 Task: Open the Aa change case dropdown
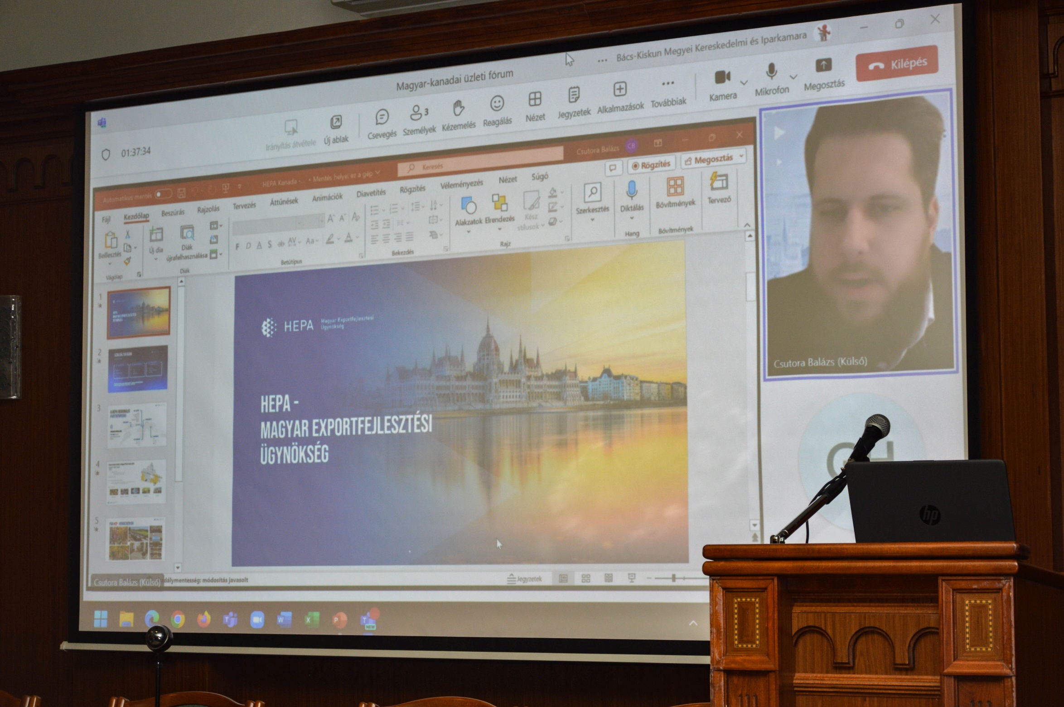pos(311,240)
